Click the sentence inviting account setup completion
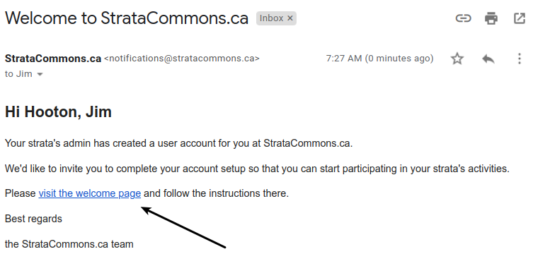The width and height of the screenshot is (533, 266). pos(257,169)
